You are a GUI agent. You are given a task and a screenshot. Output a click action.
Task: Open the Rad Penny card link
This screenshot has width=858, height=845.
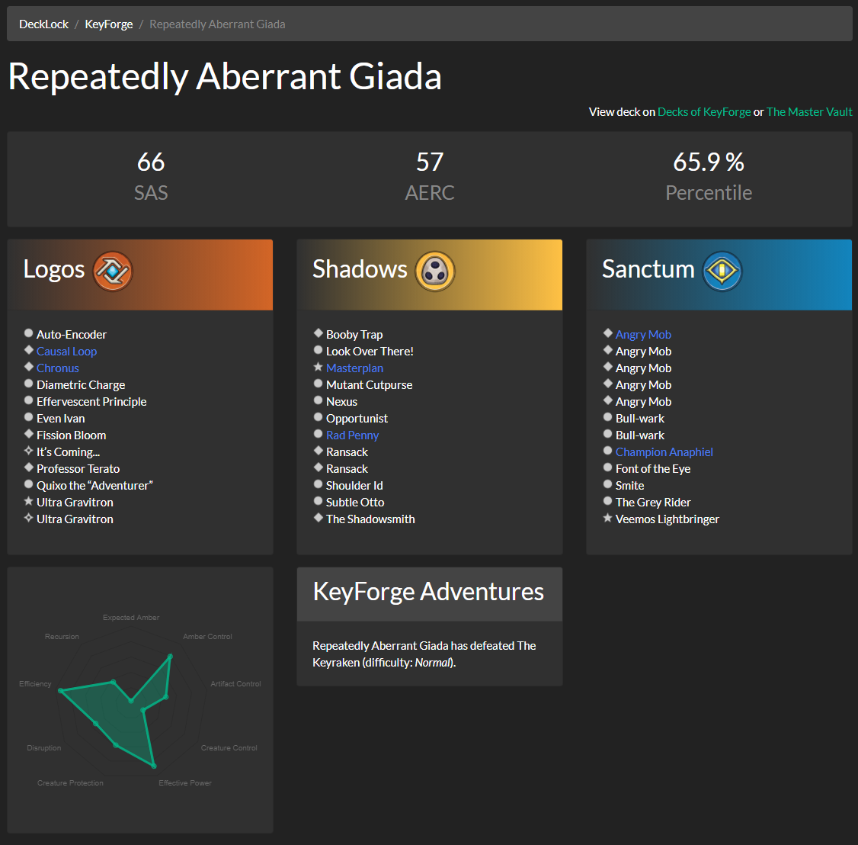[x=352, y=435]
